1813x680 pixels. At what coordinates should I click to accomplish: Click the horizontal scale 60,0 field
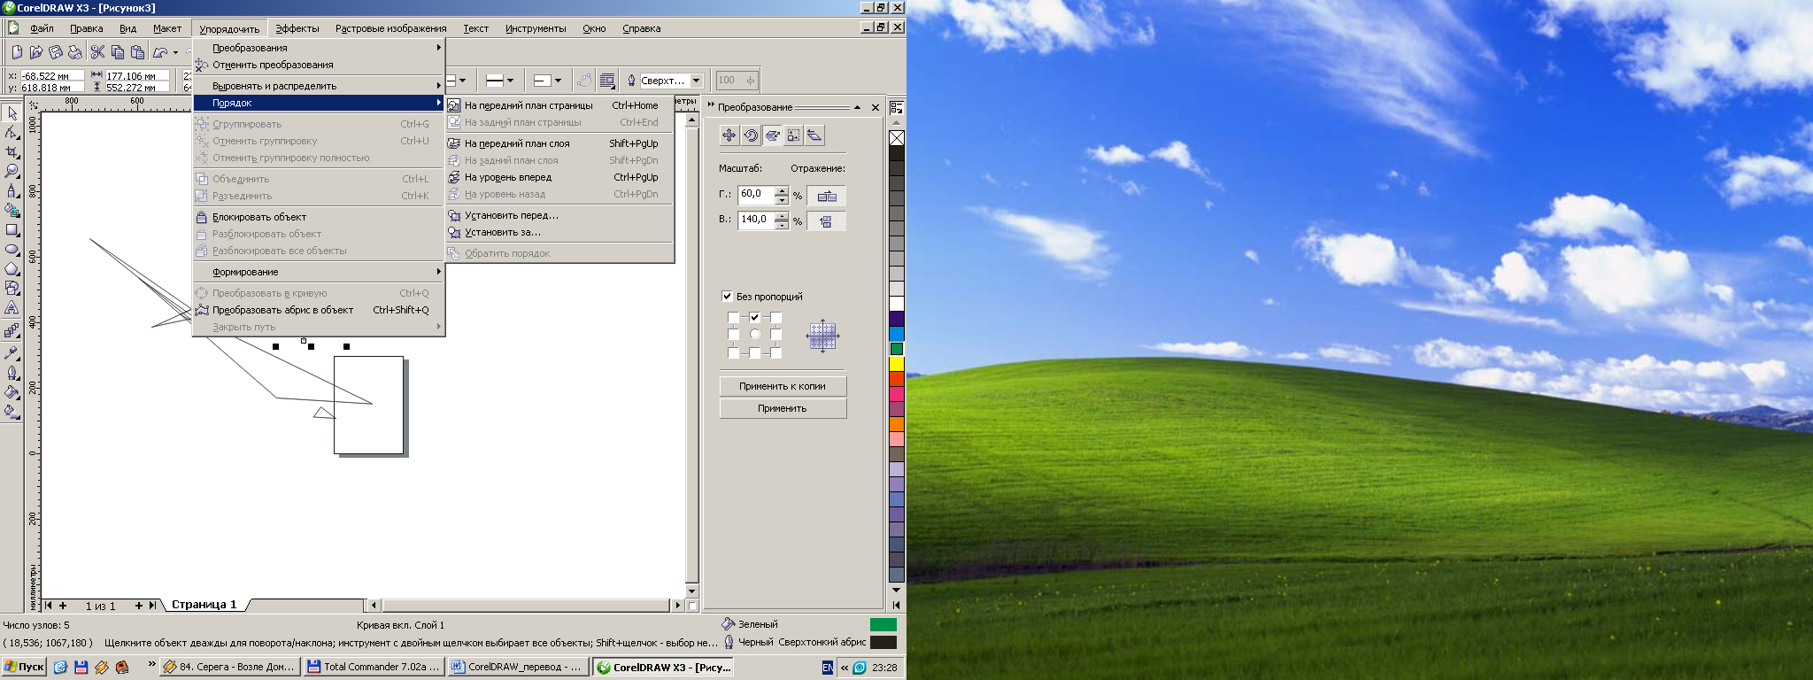coord(756,194)
